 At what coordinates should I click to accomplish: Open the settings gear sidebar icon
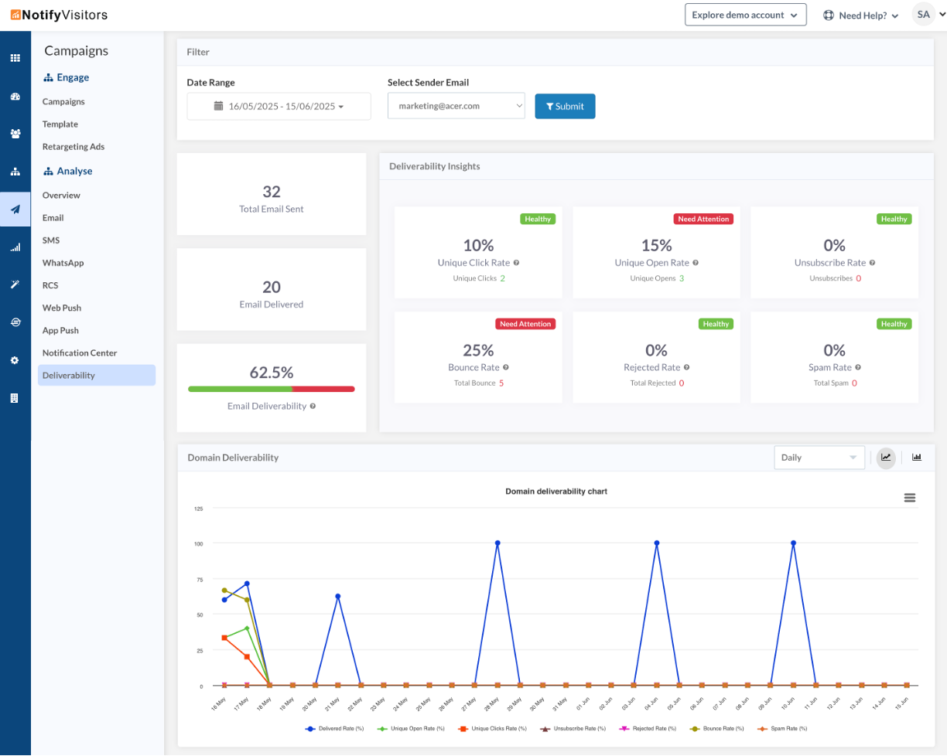tap(15, 360)
